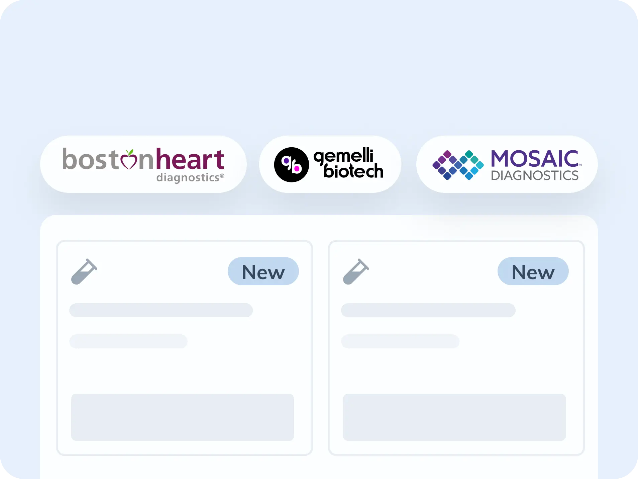Select the Boston Heart Diagnostics logo pill
This screenshot has width=638, height=479.
click(143, 164)
